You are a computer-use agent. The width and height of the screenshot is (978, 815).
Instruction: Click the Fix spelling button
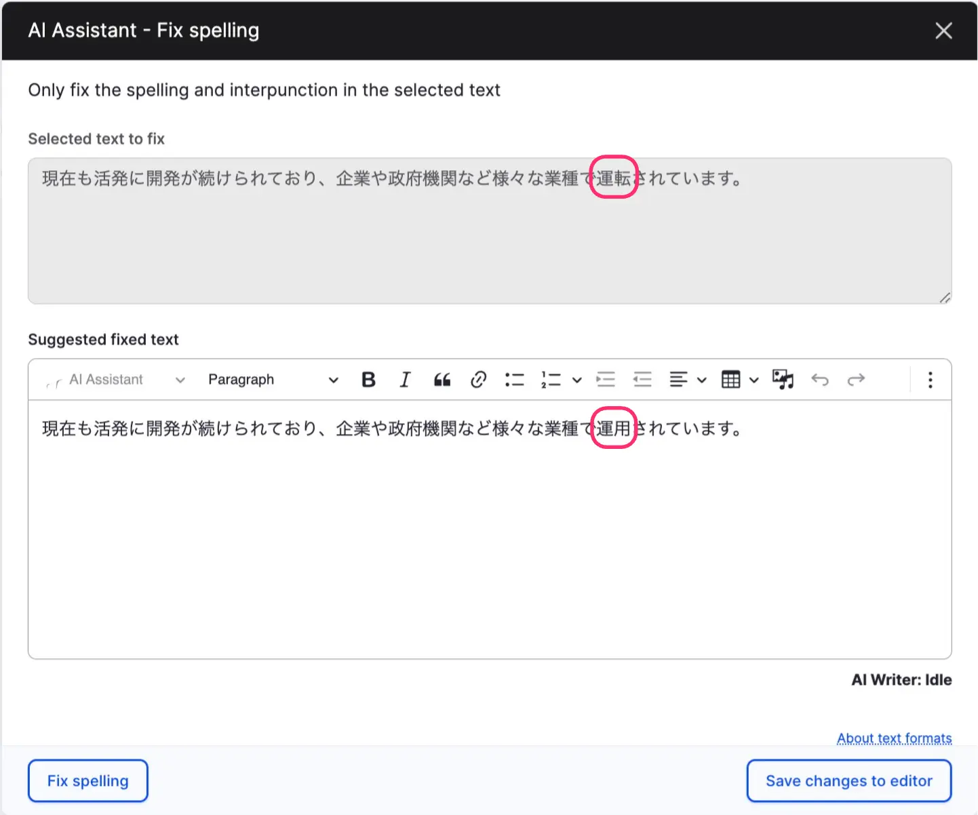pos(88,781)
